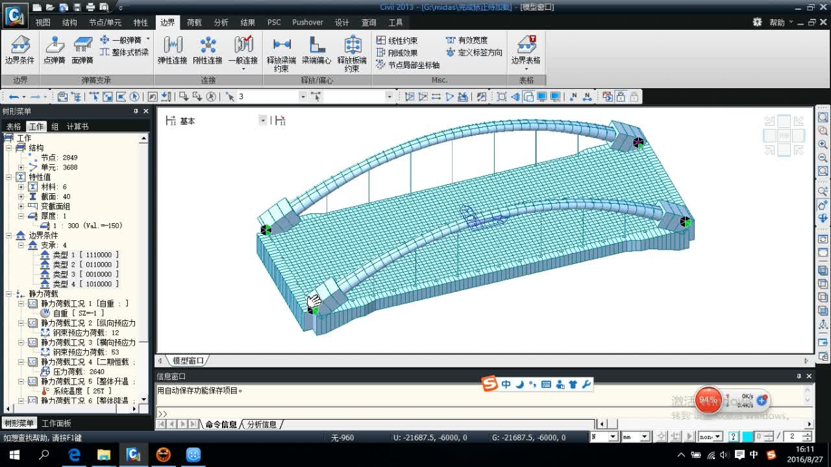The height and width of the screenshot is (467, 831).
Task: Open the 一般连接 general link tool
Action: pos(243,52)
